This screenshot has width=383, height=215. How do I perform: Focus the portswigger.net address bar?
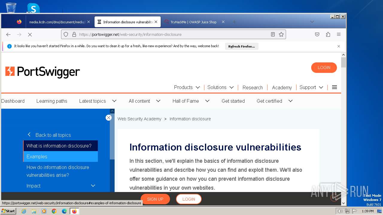click(174, 34)
